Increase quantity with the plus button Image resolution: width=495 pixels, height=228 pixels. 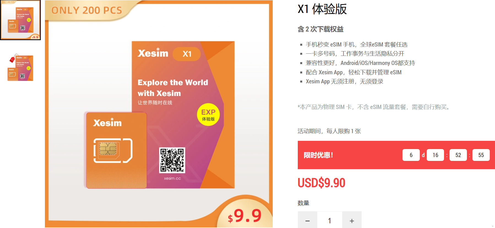pos(352,220)
